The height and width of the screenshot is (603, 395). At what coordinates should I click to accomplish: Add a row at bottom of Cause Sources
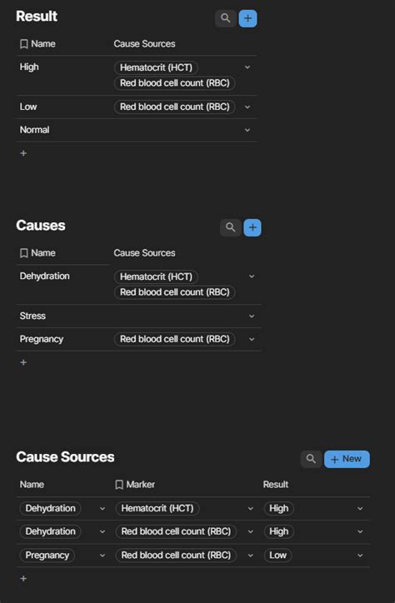pyautogui.click(x=23, y=578)
